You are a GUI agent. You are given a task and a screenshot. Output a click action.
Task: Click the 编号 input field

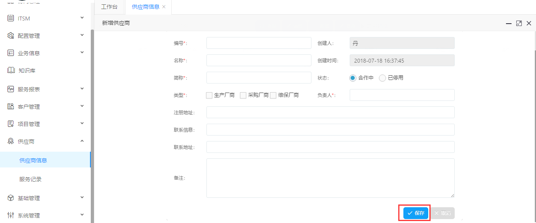[259, 43]
